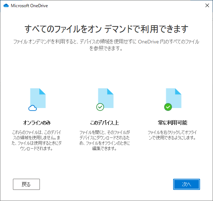Click the online-only file document icon
The width and height of the screenshot is (213, 201).
pyautogui.click(x=38, y=98)
